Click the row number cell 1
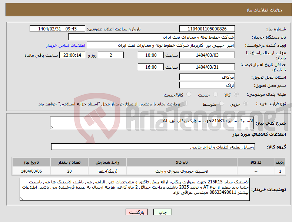Screen dimensions: 292x222 click(280, 171)
